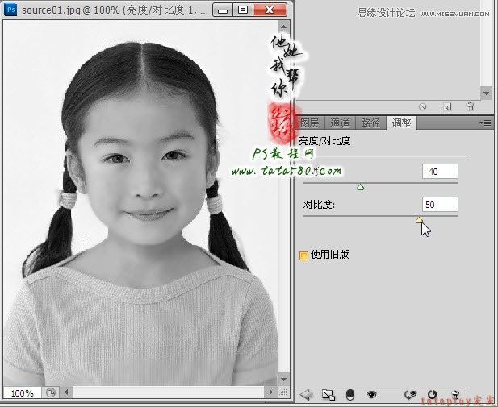
Task: Click the brightness value field showing -40
Action: click(x=440, y=172)
